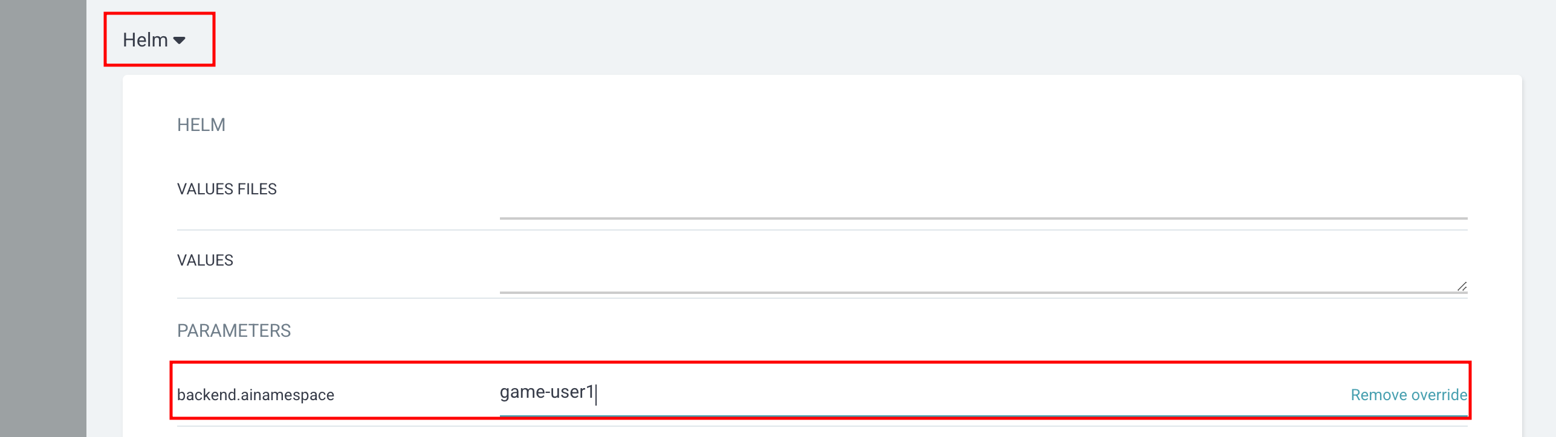
Task: Click the red-outlined Helm selector box
Action: [x=160, y=39]
